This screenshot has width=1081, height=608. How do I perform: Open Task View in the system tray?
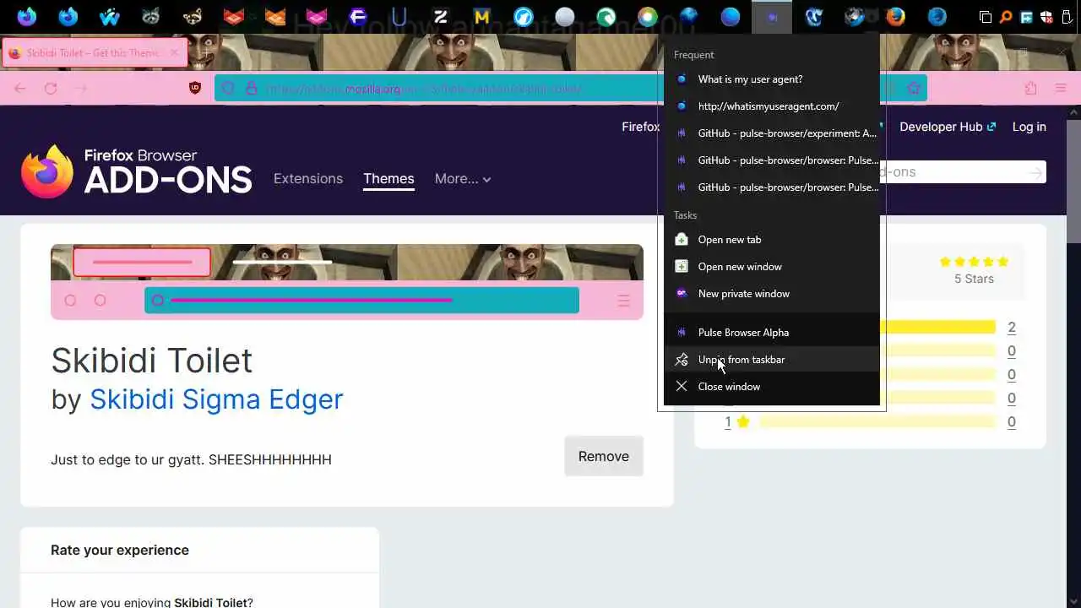986,16
